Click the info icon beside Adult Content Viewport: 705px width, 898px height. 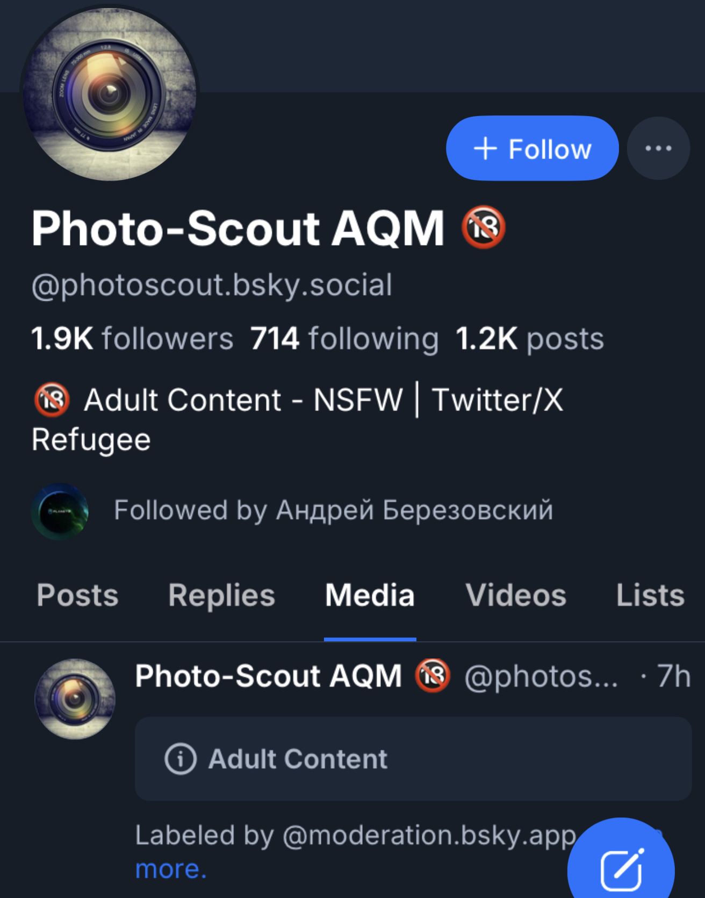(180, 759)
